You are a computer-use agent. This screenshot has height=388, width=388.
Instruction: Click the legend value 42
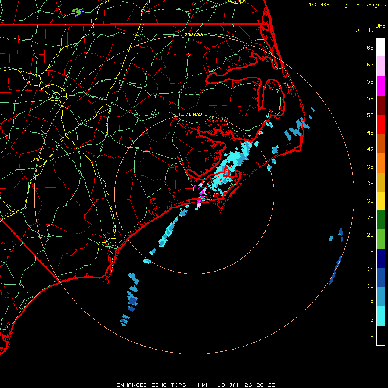[370, 150]
